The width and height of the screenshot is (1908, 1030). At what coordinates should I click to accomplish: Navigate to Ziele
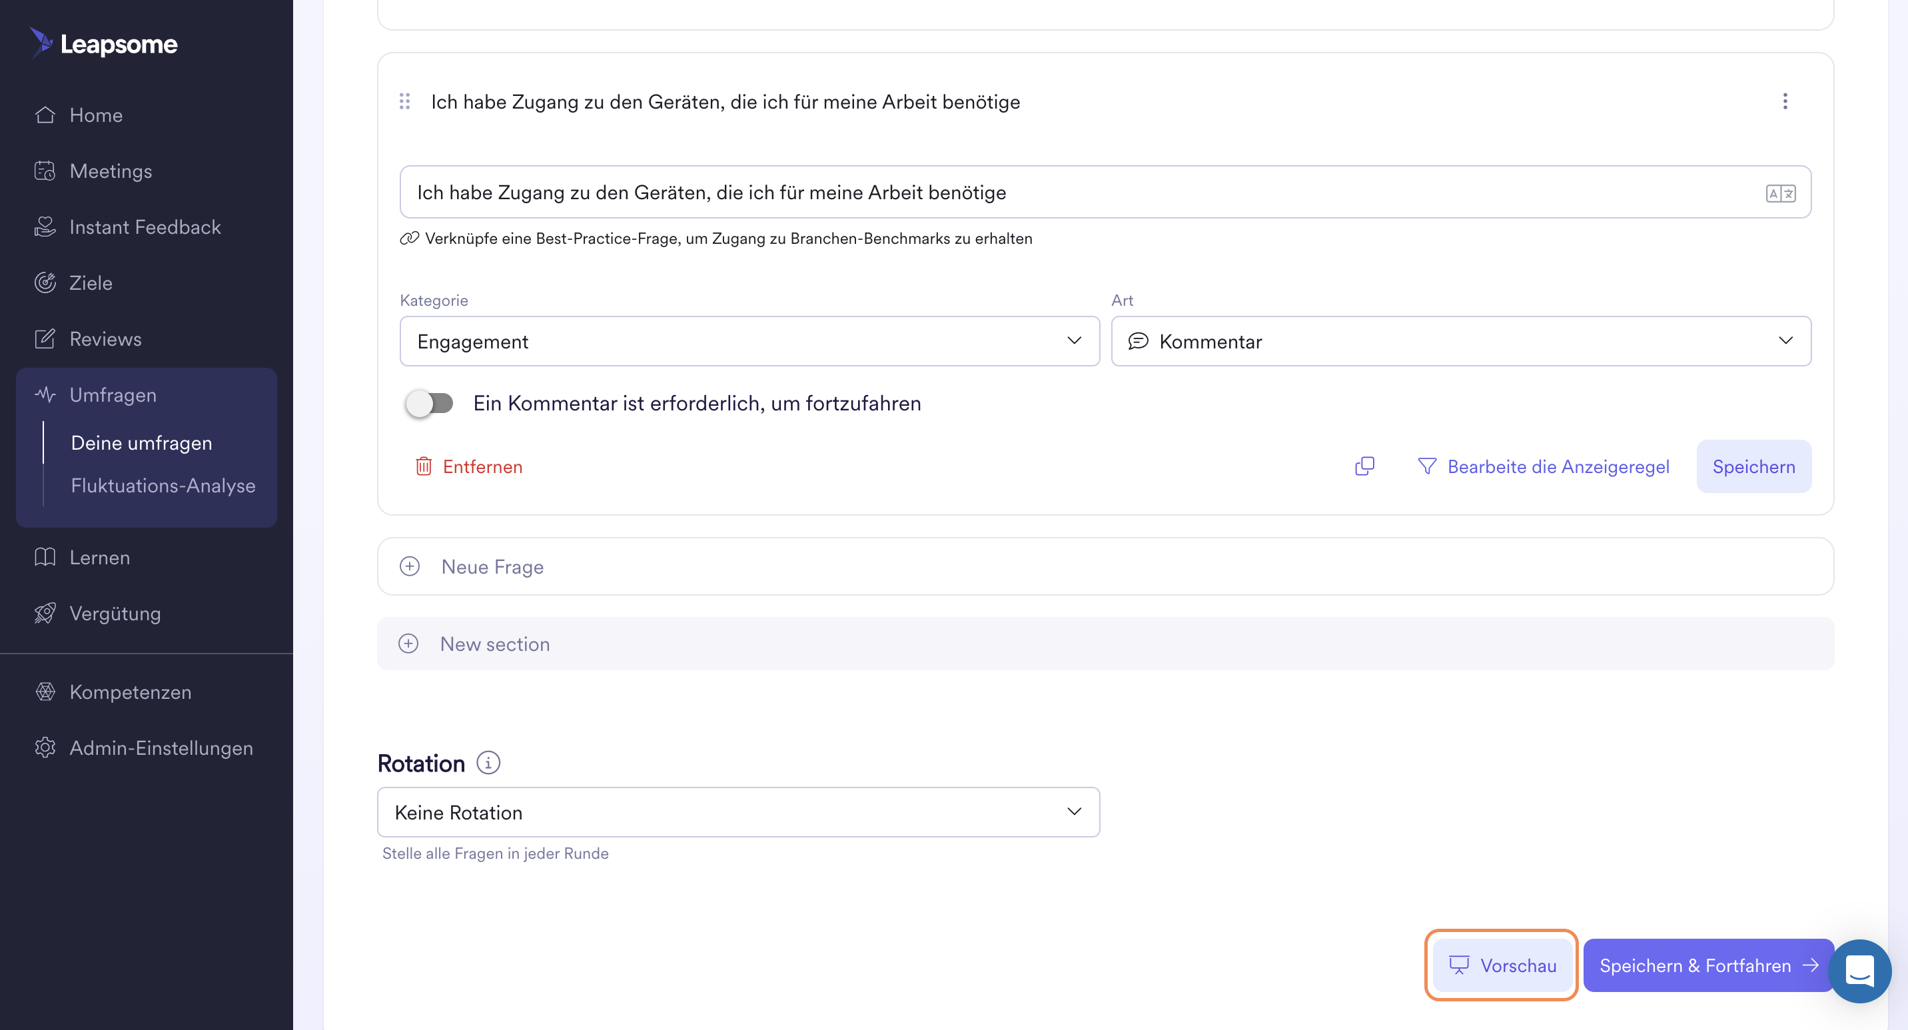pyautogui.click(x=73, y=283)
